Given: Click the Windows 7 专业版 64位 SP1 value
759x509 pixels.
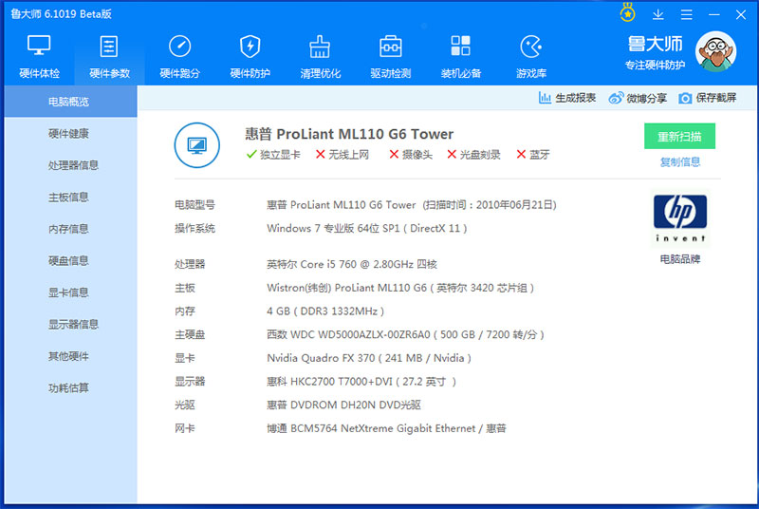Looking at the screenshot, I should click(x=366, y=228).
